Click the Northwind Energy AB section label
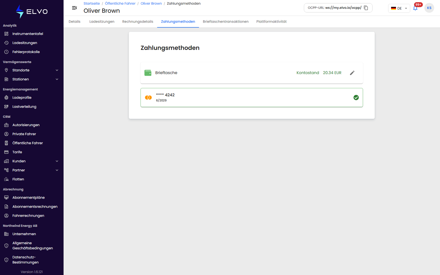The height and width of the screenshot is (275, 440). click(x=20, y=226)
